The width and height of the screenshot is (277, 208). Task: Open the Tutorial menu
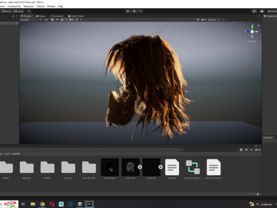tap(40, 6)
